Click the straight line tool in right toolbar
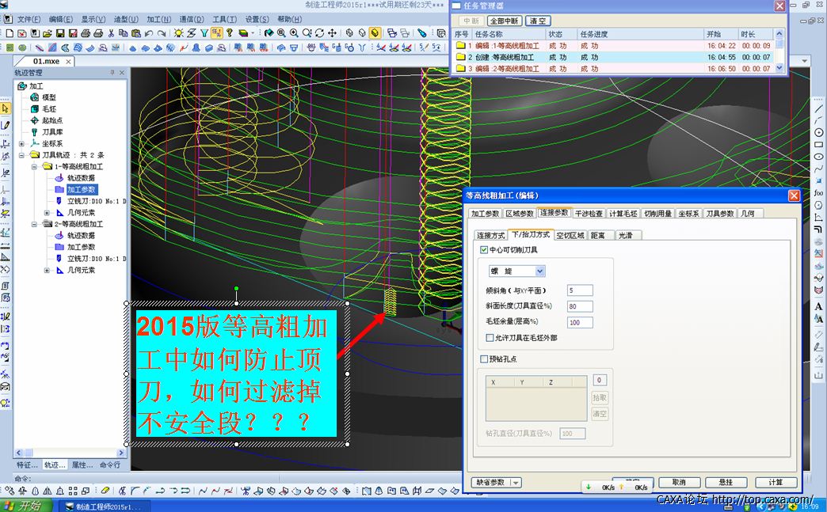 click(818, 108)
